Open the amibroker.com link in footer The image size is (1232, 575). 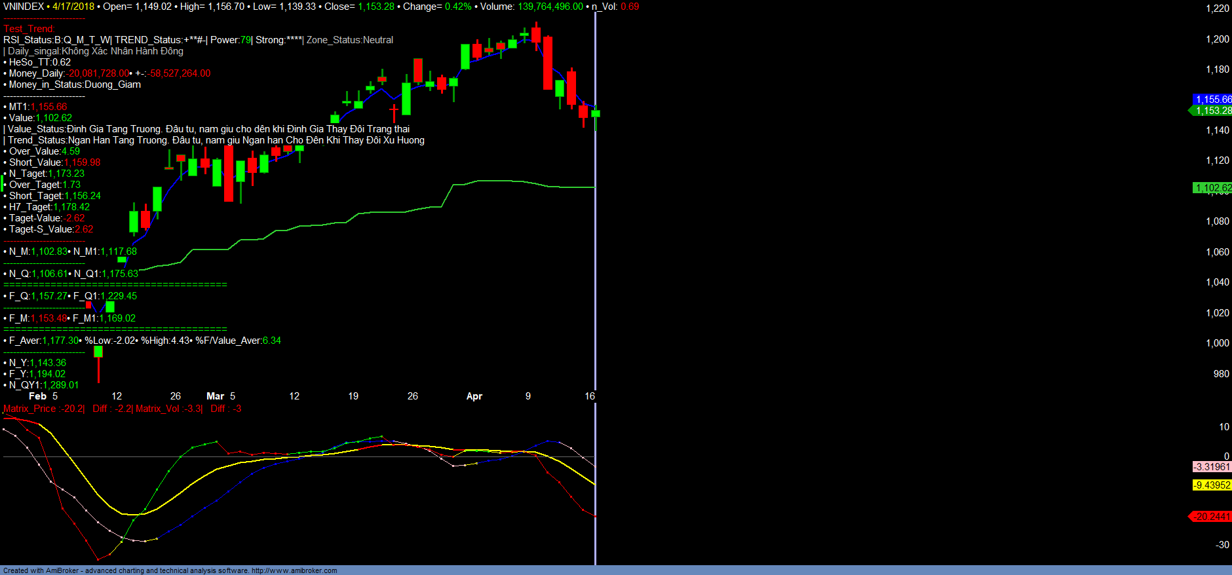294,570
